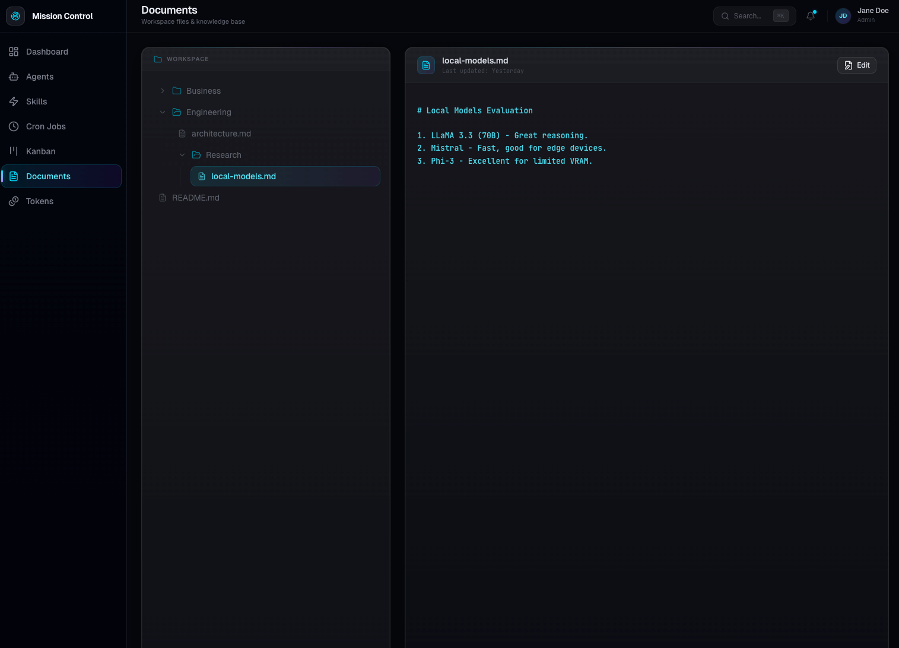The height and width of the screenshot is (648, 899).
Task: Expand the Business folder
Action: (163, 90)
